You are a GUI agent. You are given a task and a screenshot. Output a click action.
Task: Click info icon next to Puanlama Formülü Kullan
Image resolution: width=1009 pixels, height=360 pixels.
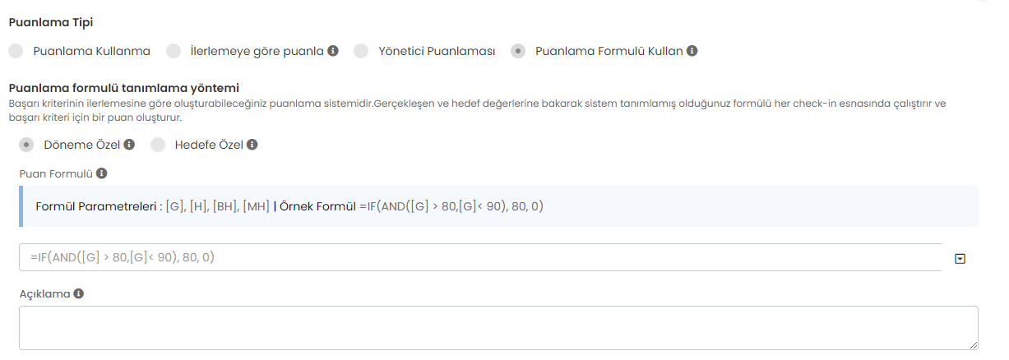pos(692,51)
